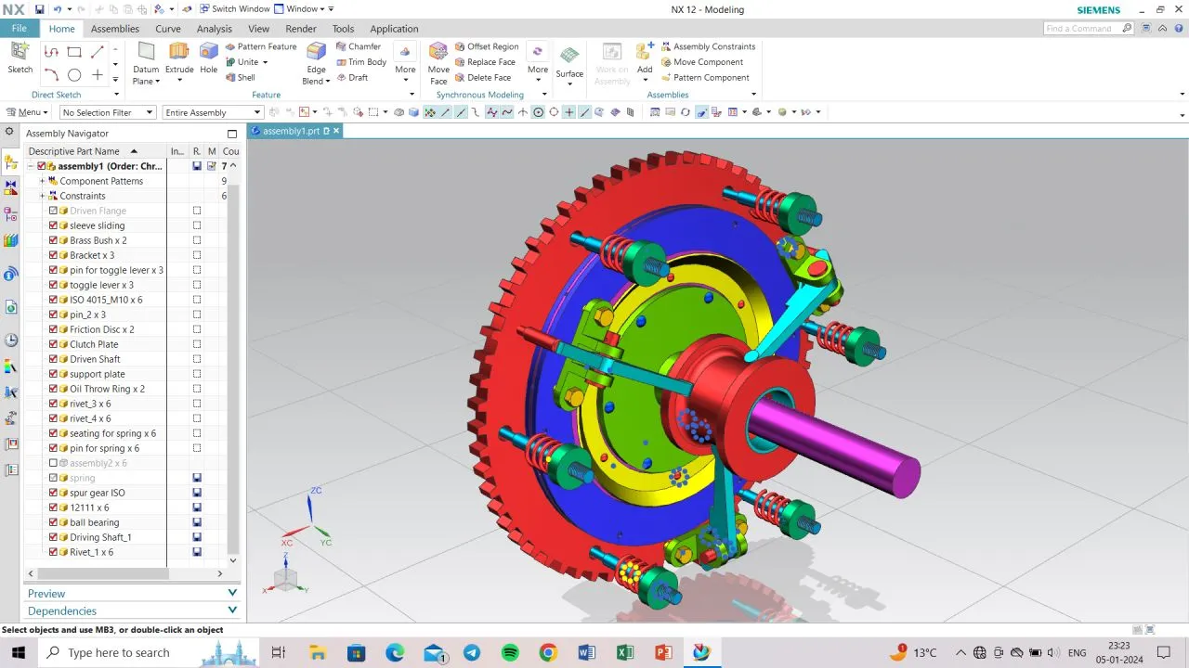Screen dimensions: 1189x668
Task: Select the Trim Body icon
Action: point(341,62)
